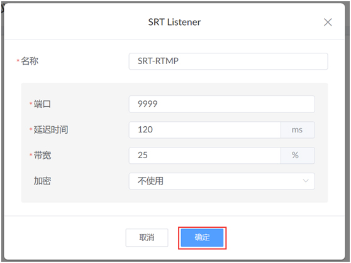Click the 名称 field containing SRT-RTMP

228,62
